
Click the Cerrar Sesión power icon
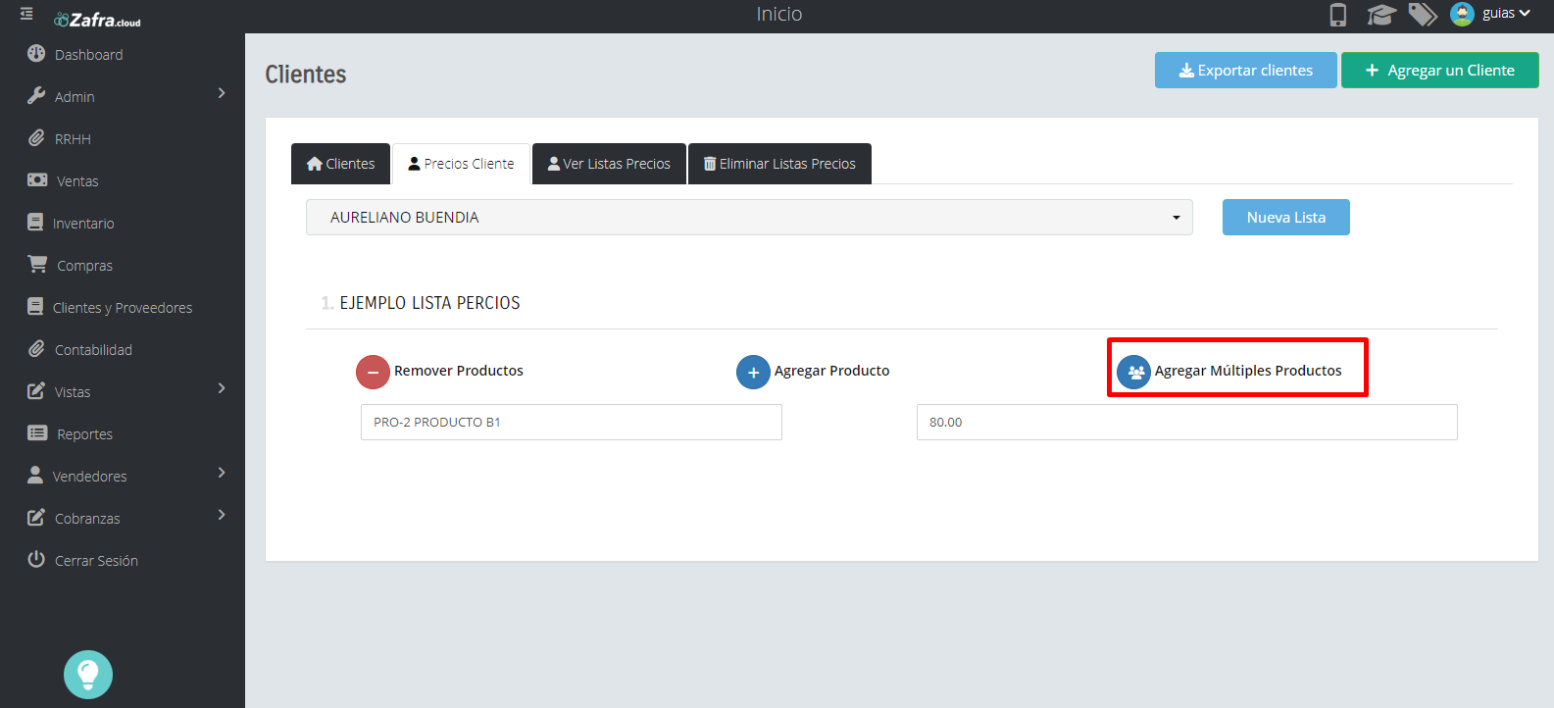click(x=36, y=560)
